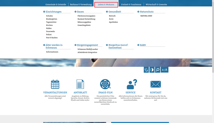214x123 pixels.
Task: Go to Kindergärten link
Action: (52, 19)
